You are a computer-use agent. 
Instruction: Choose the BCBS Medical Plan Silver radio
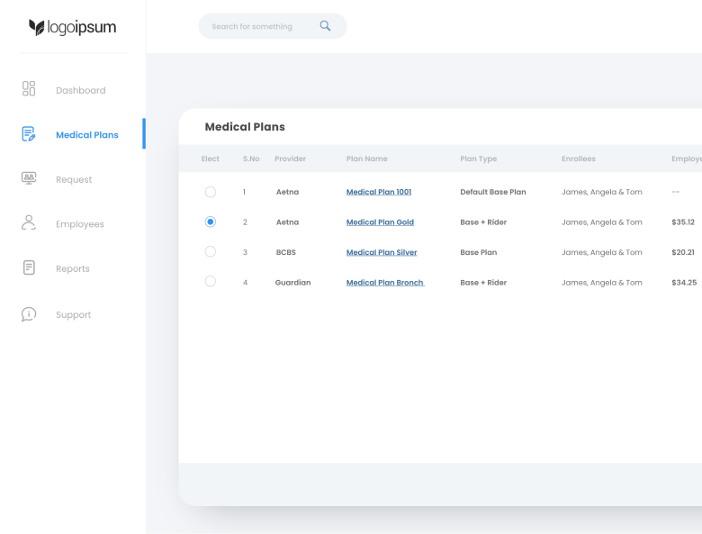(x=211, y=252)
